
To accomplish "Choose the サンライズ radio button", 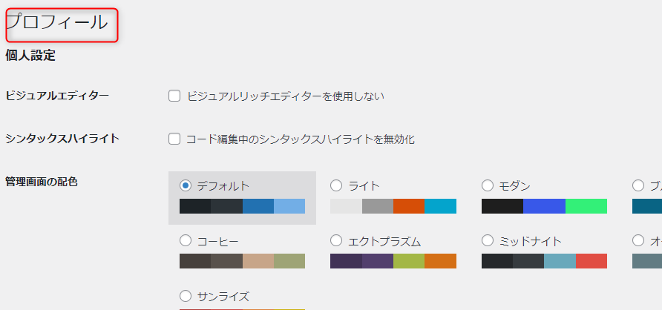I will pos(186,296).
